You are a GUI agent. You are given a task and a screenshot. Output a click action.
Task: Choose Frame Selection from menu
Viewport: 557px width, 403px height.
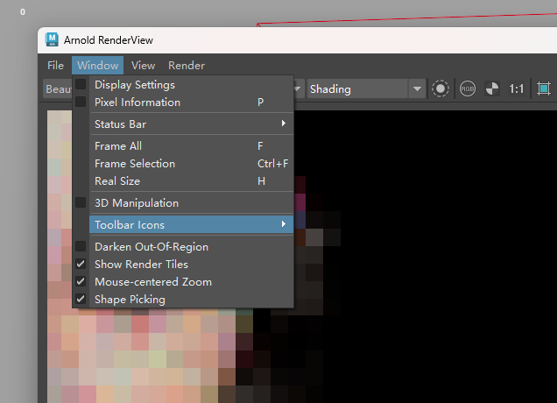click(x=192, y=164)
